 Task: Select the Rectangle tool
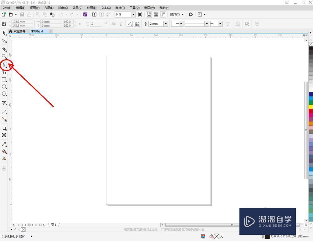(x=4, y=79)
